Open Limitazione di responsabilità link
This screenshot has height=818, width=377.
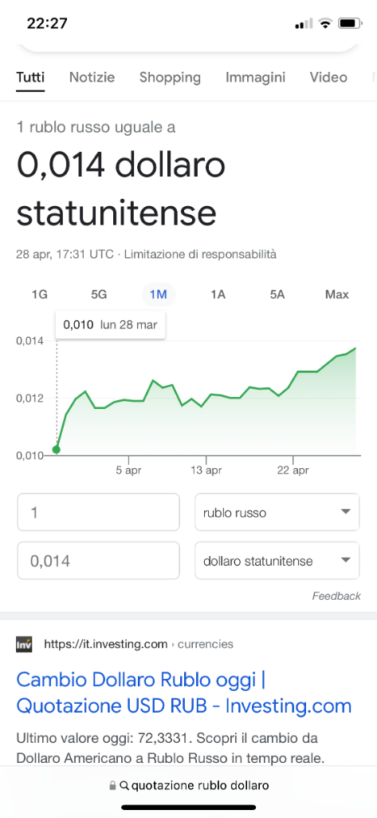[x=201, y=255]
